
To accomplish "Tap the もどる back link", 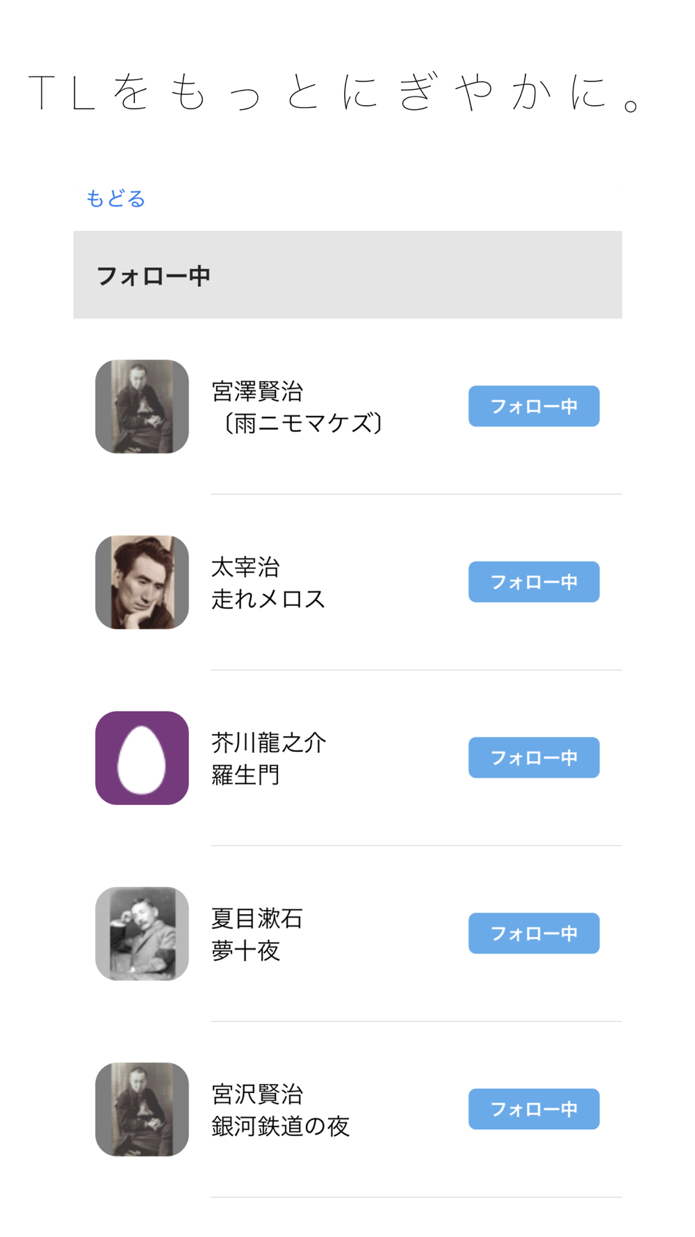I will point(115,199).
